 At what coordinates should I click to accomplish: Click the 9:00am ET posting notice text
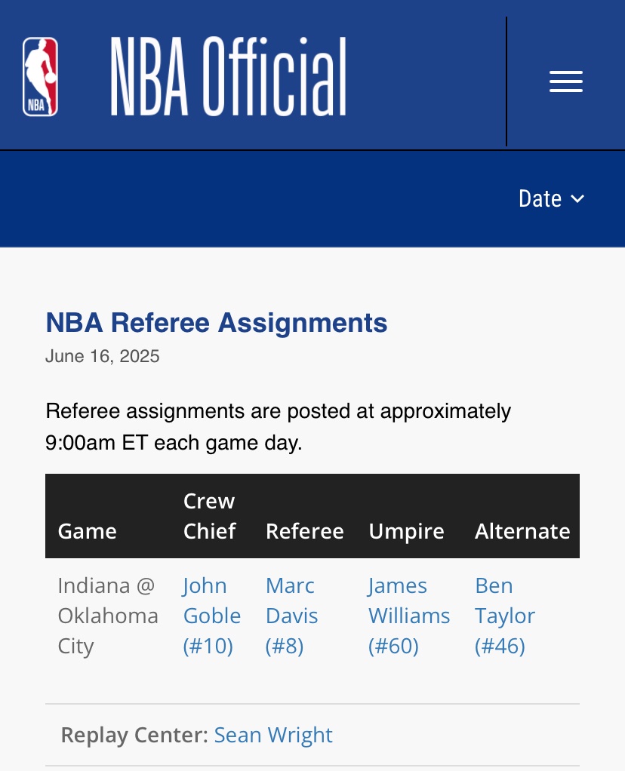coord(278,427)
